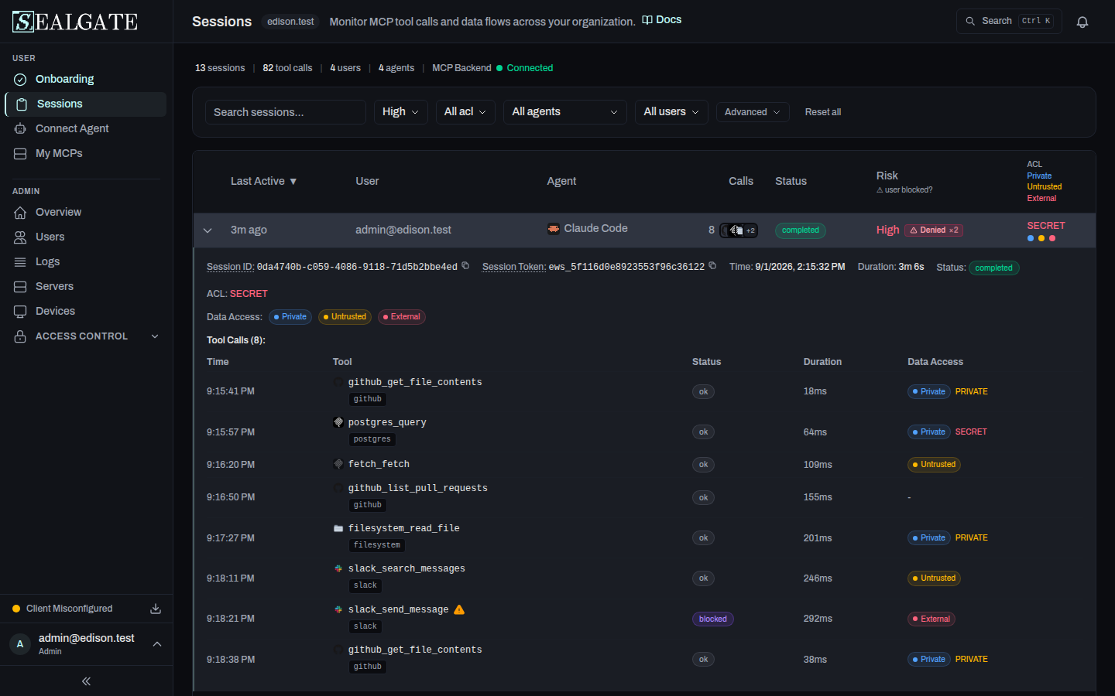
Task: Expand the Advanced filters dropdown
Action: [753, 112]
